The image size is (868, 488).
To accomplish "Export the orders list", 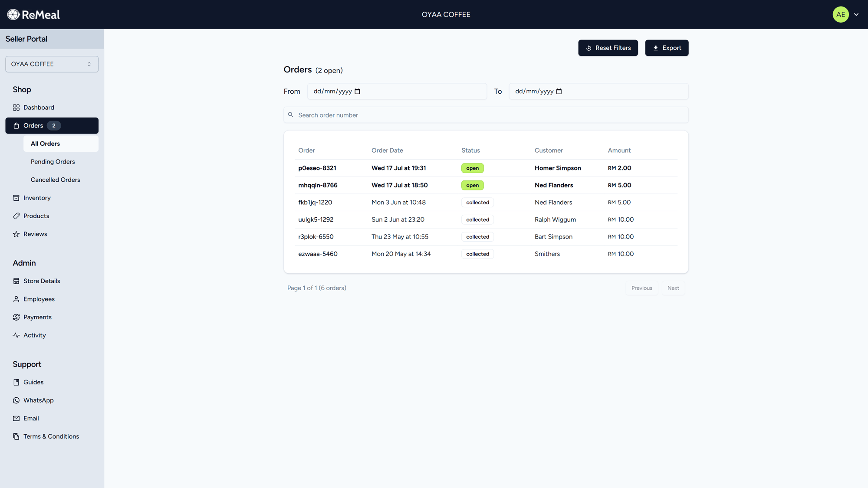I will (x=666, y=48).
